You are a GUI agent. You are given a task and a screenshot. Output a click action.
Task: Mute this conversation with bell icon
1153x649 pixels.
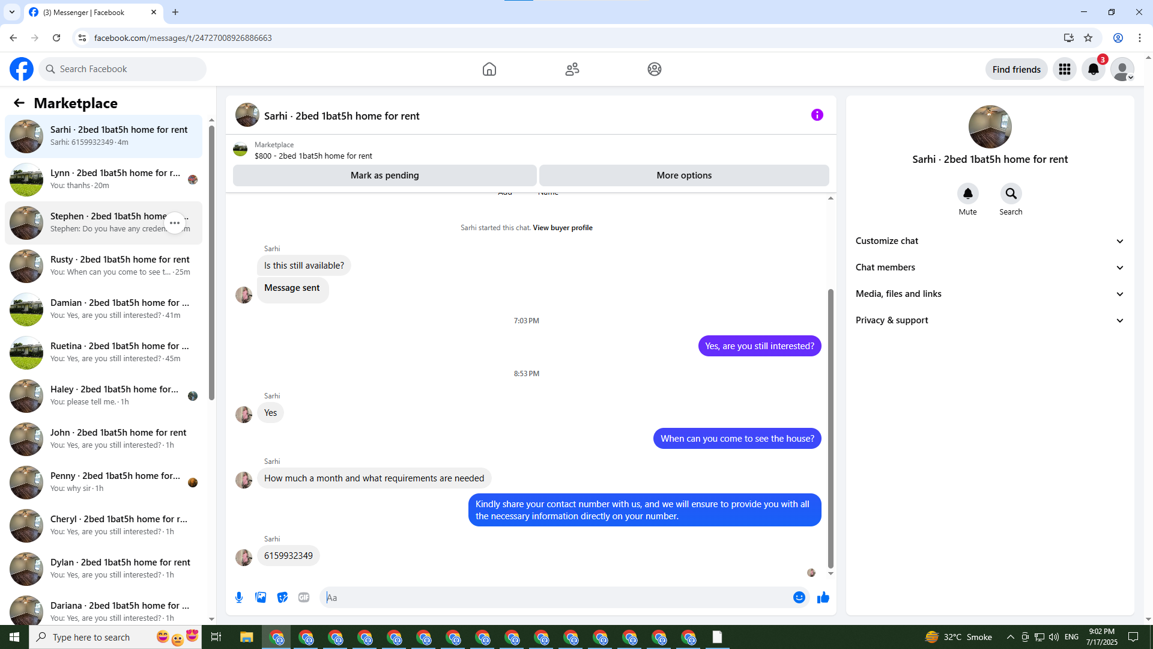pyautogui.click(x=968, y=193)
